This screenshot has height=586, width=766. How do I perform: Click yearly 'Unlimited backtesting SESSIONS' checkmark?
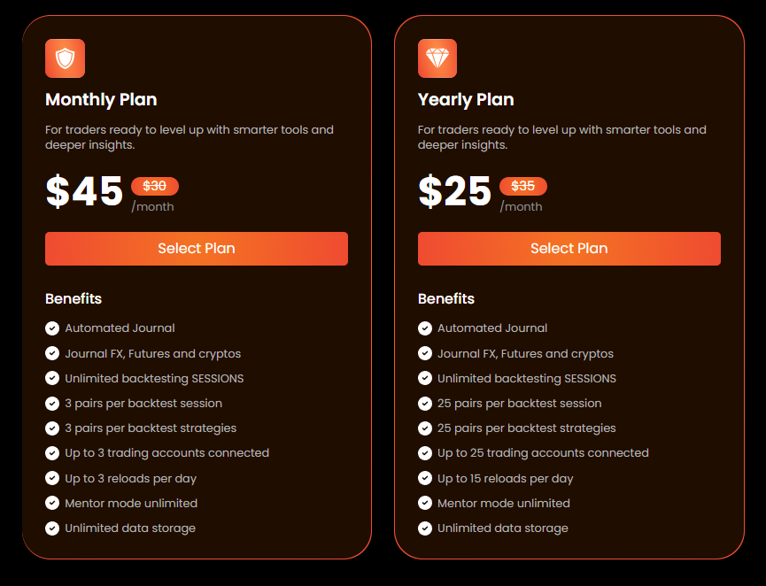(x=425, y=379)
